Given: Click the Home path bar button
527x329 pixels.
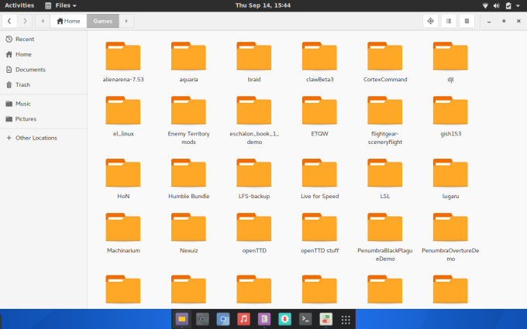Looking at the screenshot, I should point(68,21).
